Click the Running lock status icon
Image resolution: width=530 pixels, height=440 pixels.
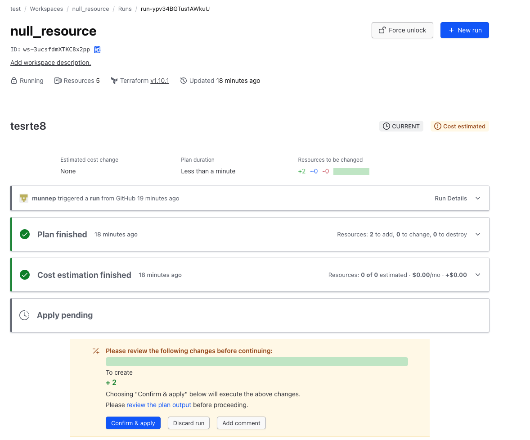coord(14,81)
